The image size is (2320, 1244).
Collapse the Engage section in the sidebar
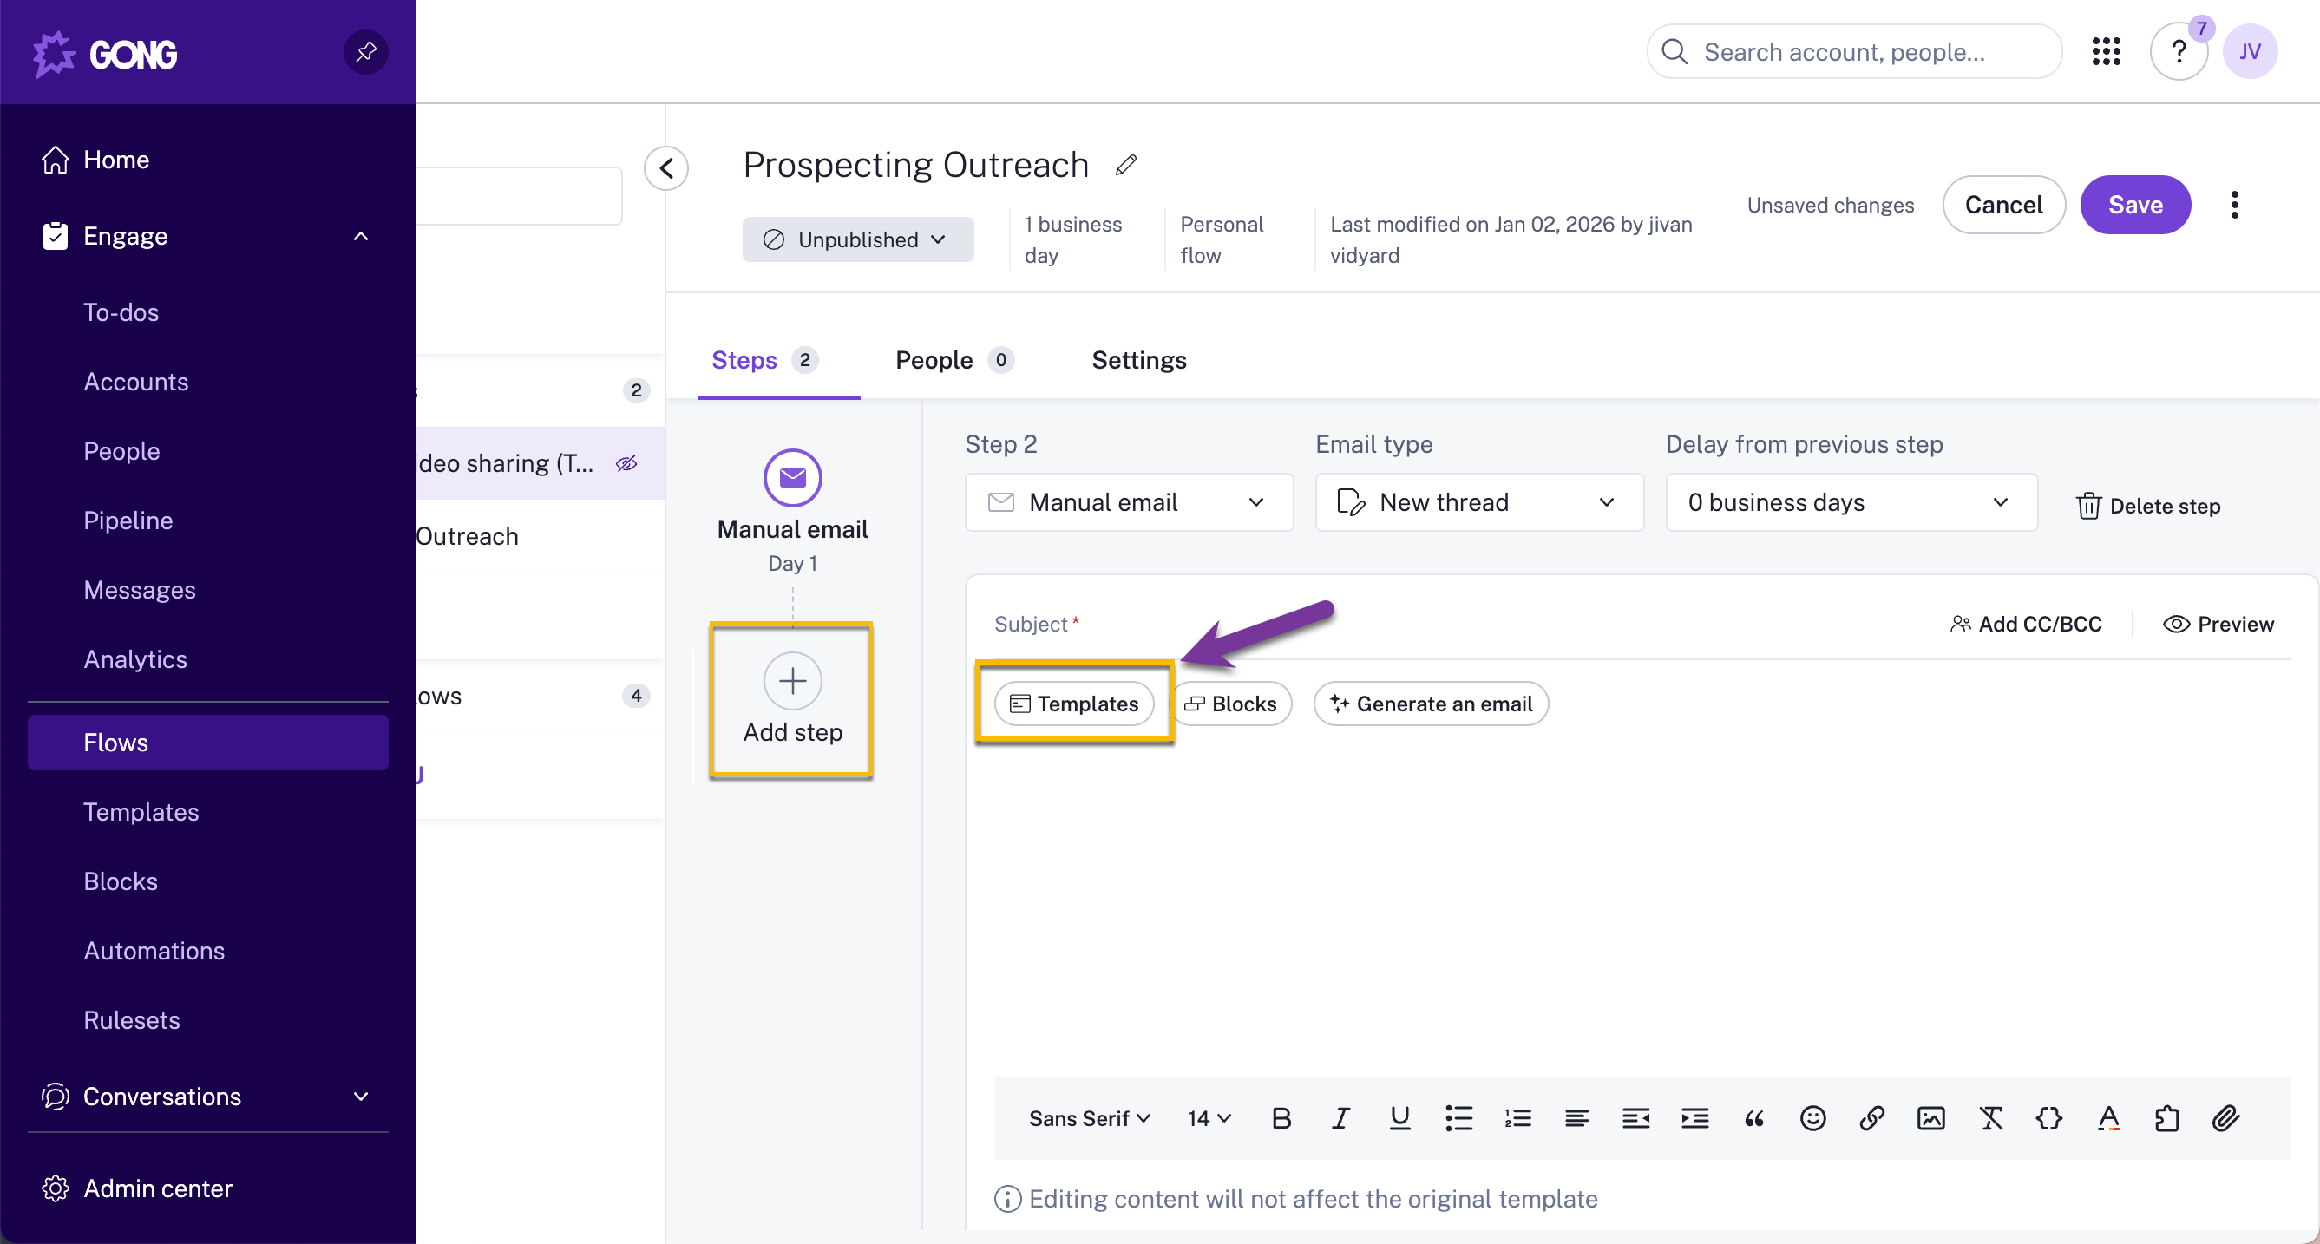(x=360, y=235)
